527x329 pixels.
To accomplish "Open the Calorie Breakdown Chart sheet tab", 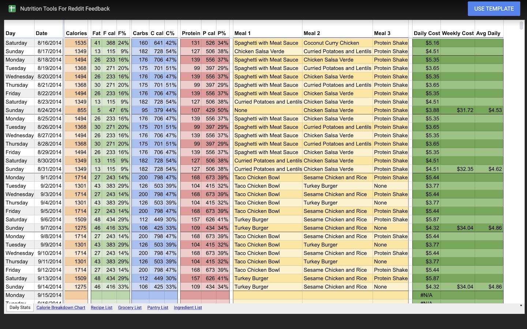I will [61, 307].
